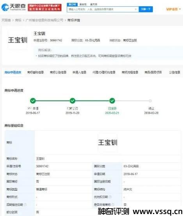This screenshot has height=216, width=183.
Task: Click the 王宝钏 trademark name table value
Action: click(x=40, y=159)
